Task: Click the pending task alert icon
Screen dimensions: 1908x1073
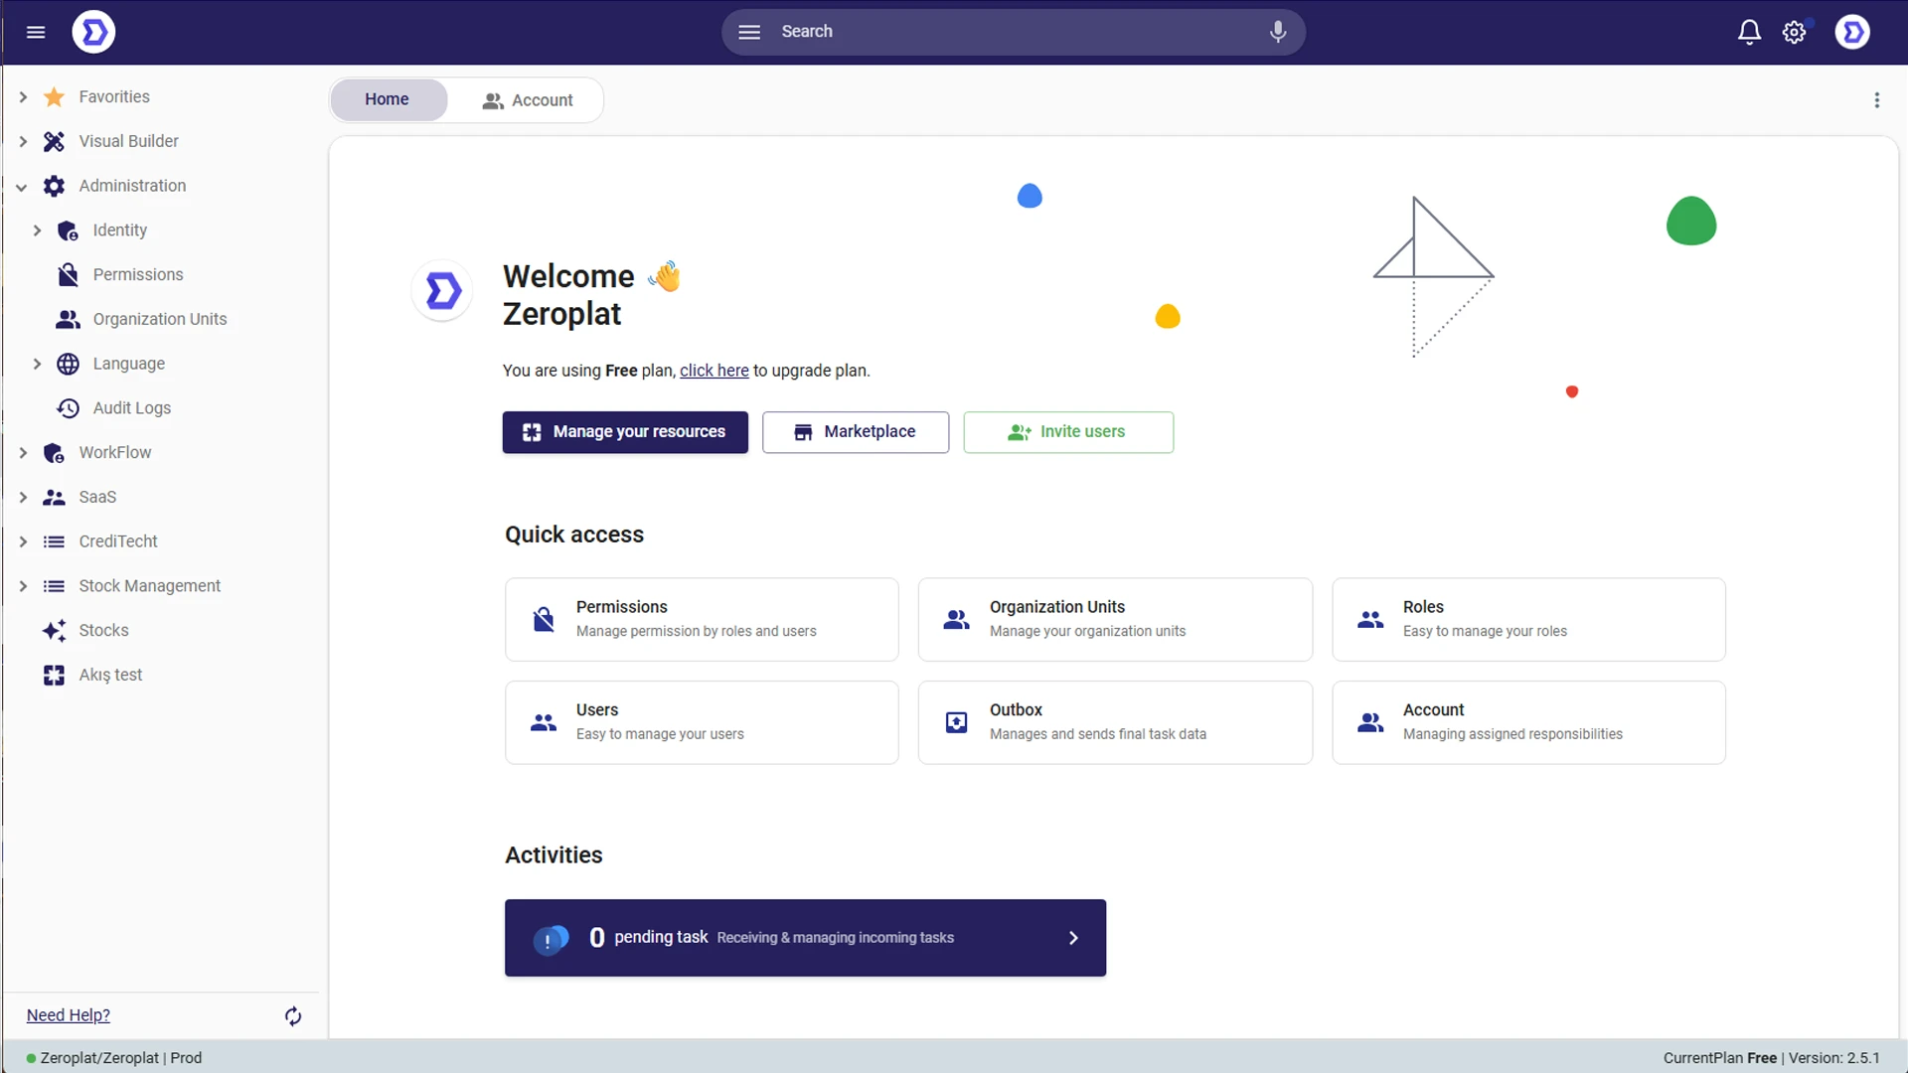Action: [551, 939]
